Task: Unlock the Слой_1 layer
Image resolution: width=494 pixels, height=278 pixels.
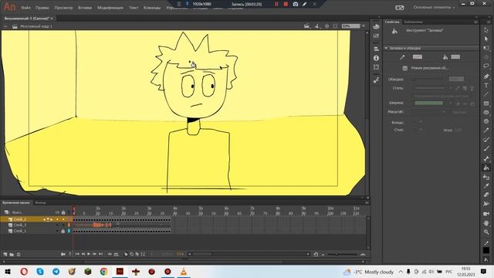Action: tap(63, 231)
